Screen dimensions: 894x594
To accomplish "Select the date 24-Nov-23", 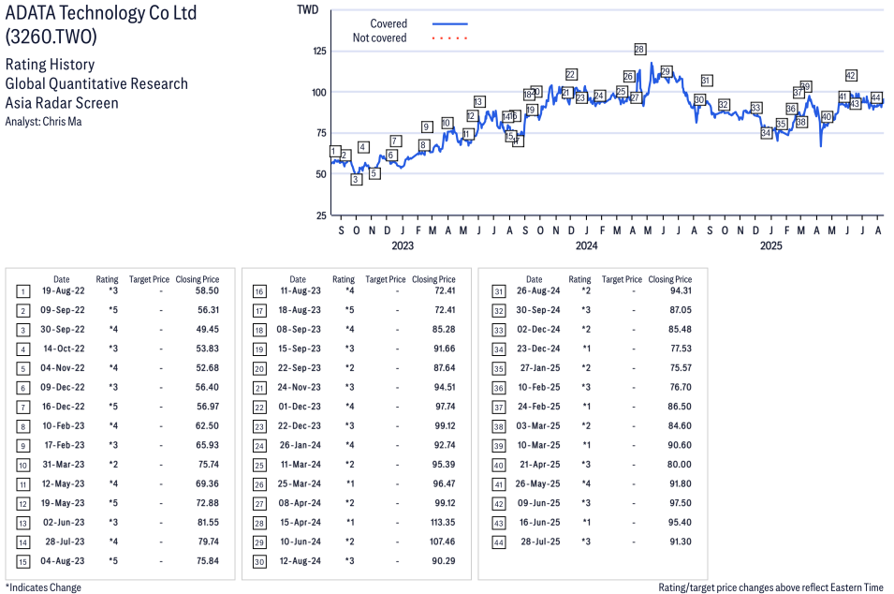I will (300, 387).
